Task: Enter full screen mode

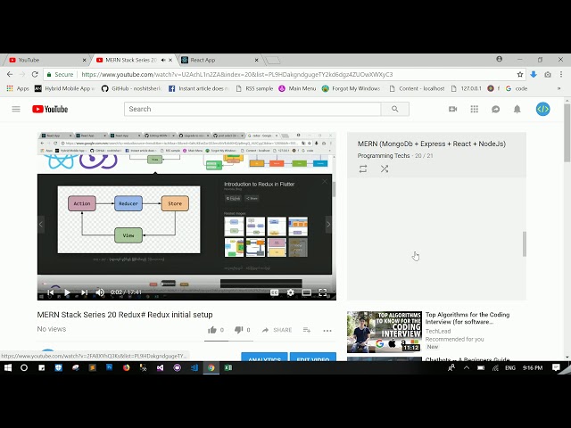Action: [x=323, y=292]
